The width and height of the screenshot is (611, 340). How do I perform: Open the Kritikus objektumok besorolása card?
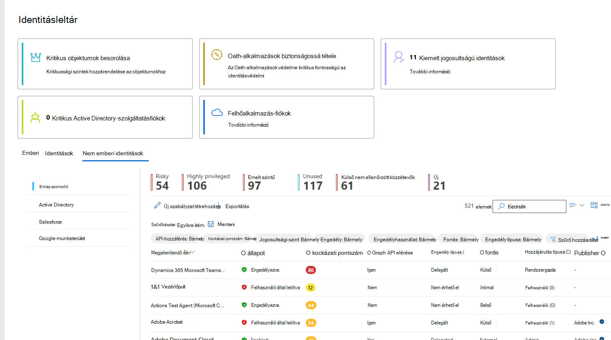(105, 64)
